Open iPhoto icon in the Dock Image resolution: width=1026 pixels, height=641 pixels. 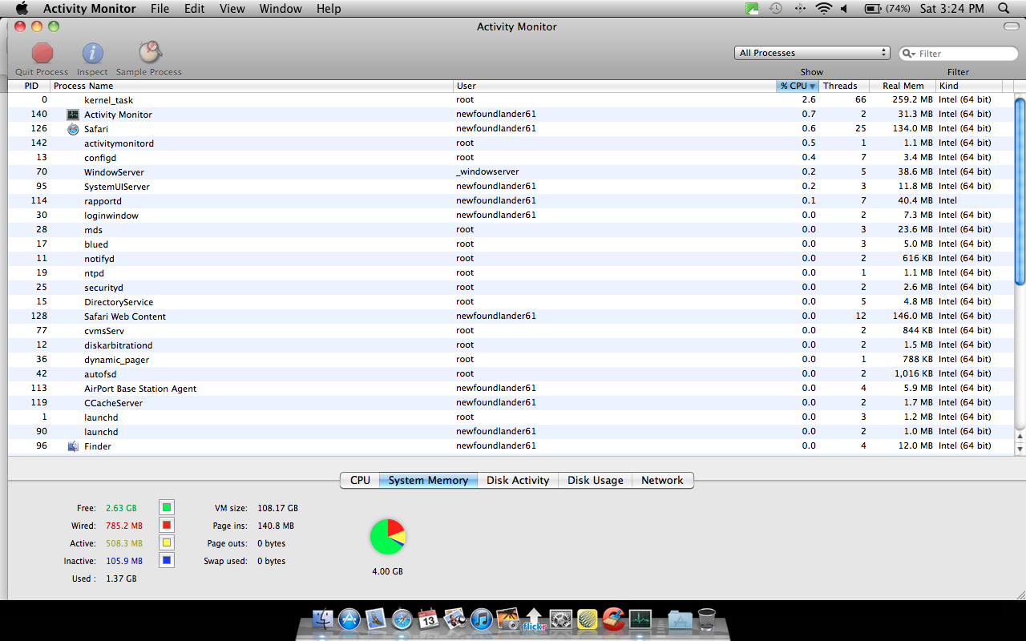coord(454,619)
